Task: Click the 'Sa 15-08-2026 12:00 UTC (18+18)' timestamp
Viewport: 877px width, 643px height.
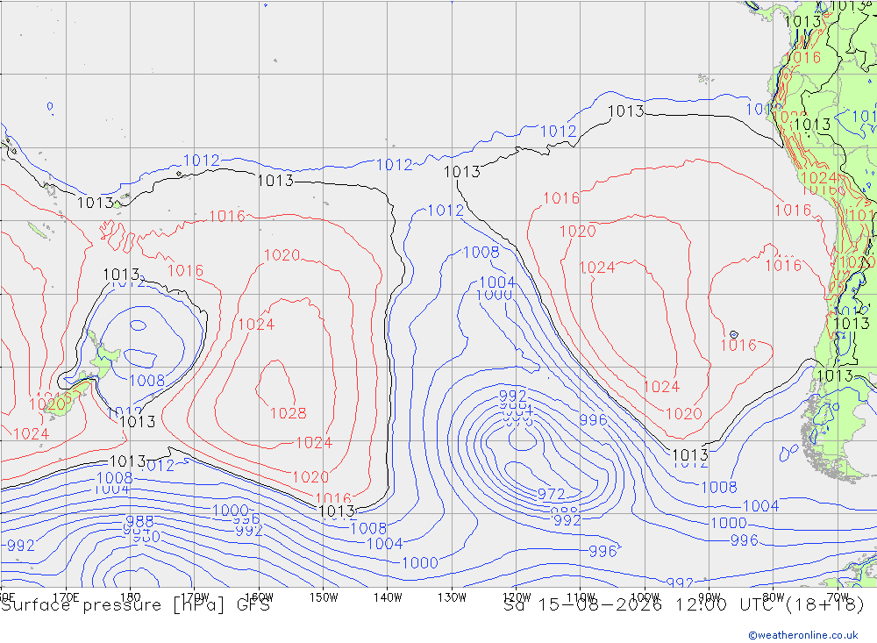Action: point(684,605)
